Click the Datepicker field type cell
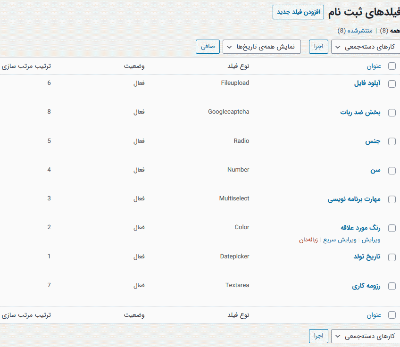The image size is (400, 347). [x=235, y=256]
